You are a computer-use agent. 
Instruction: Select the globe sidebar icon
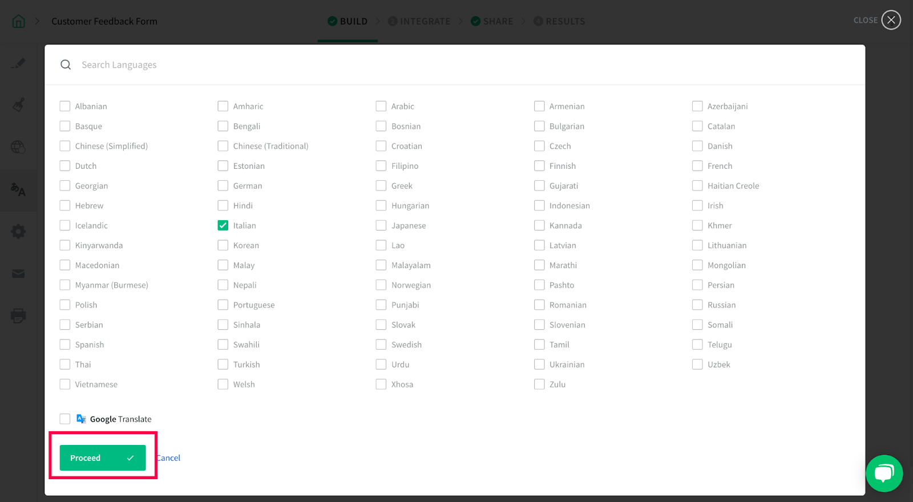[x=18, y=147]
